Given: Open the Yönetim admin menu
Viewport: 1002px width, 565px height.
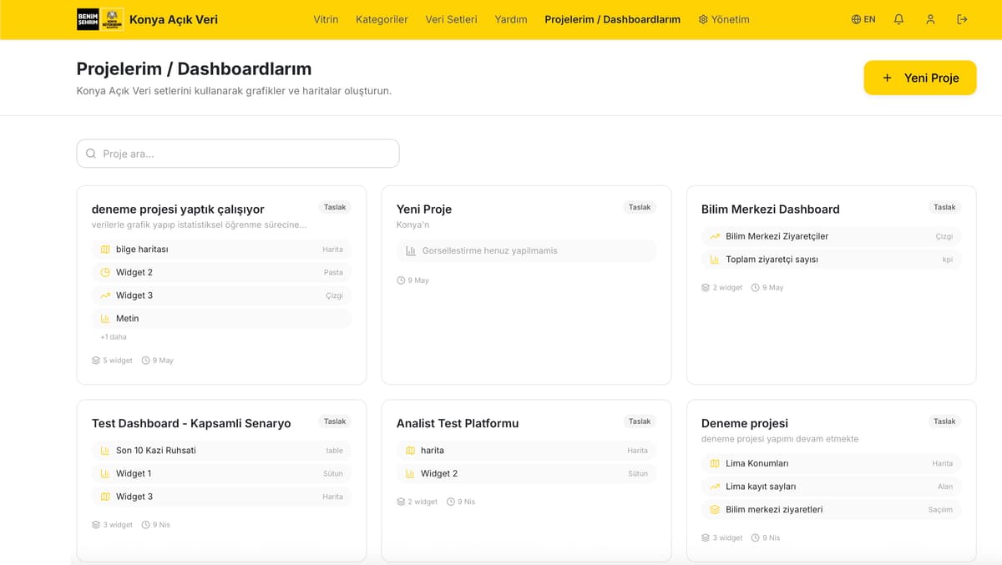Looking at the screenshot, I should pyautogui.click(x=724, y=19).
